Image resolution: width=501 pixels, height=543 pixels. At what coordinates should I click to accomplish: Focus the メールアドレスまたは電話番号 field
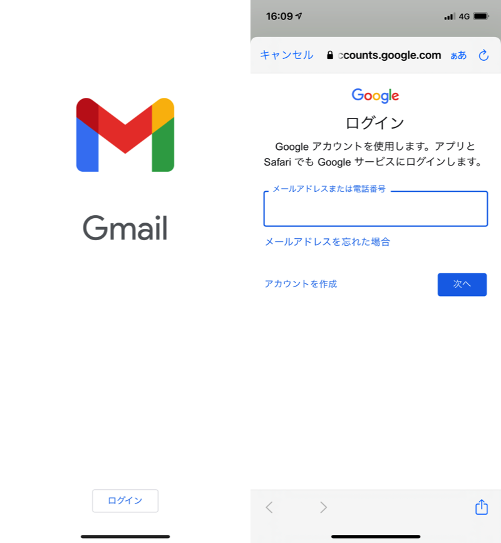[x=376, y=209]
